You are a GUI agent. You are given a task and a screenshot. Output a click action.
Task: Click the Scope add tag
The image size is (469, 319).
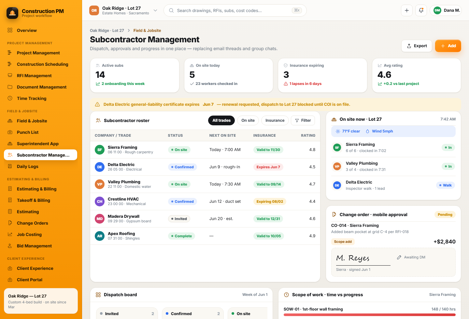[343, 242]
